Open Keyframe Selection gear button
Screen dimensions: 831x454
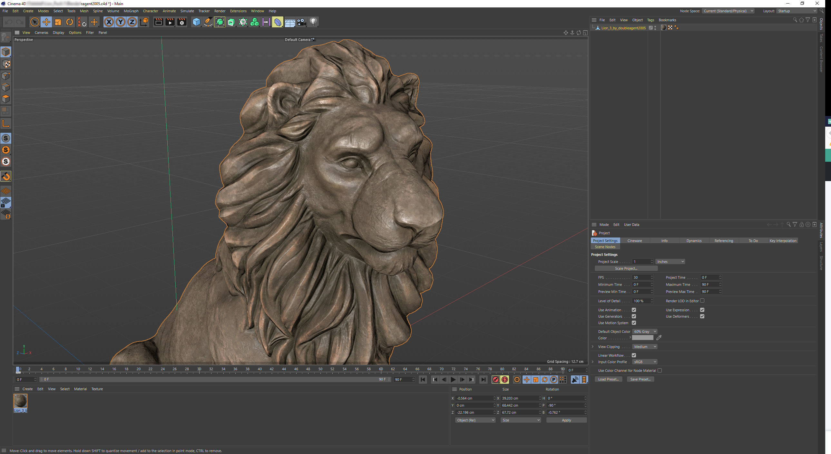[517, 380]
